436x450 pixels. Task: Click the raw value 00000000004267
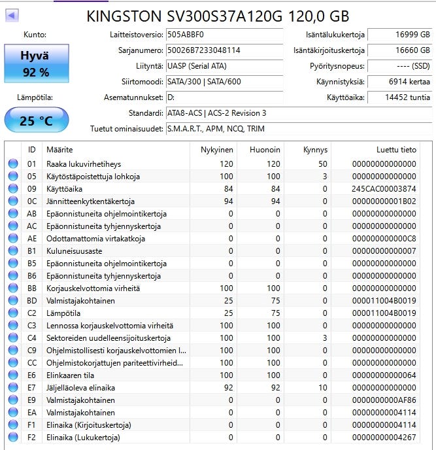point(384,438)
